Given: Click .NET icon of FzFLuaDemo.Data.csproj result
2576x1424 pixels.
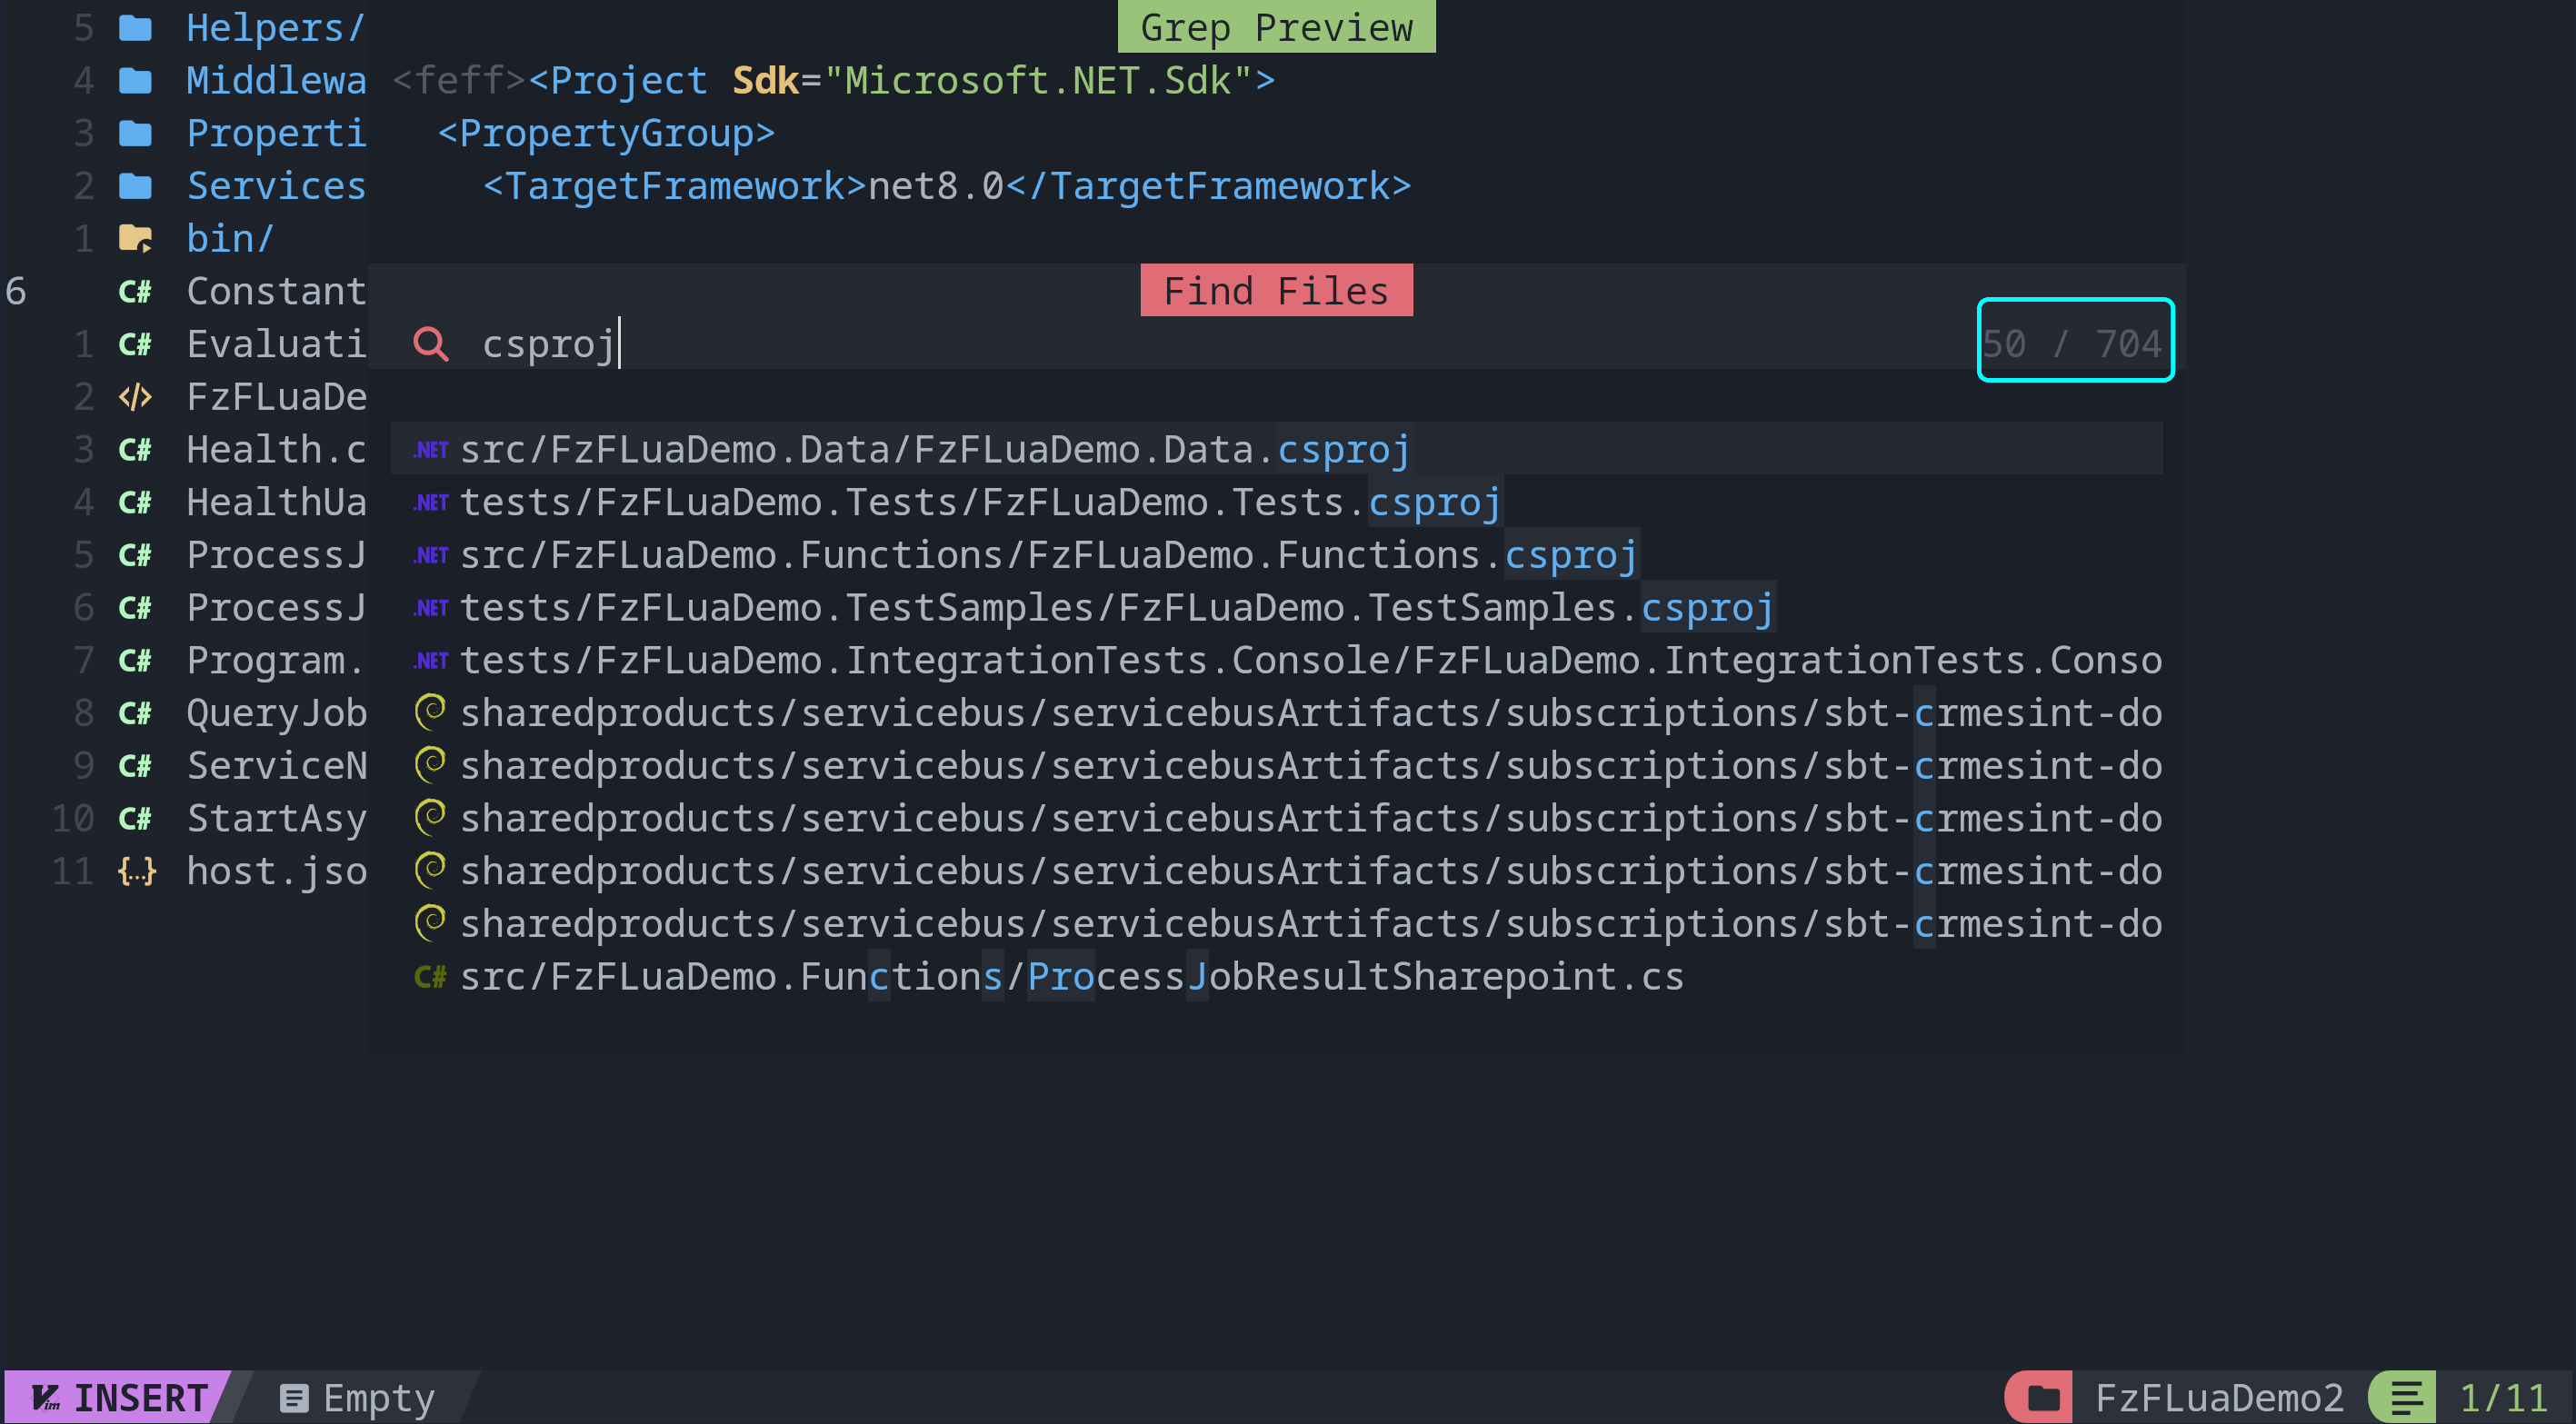Looking at the screenshot, I should click(x=431, y=450).
